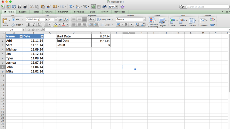Screen dimensions: 230x129
Task: Increase font size with A up icon
Action: (x=60, y=19)
